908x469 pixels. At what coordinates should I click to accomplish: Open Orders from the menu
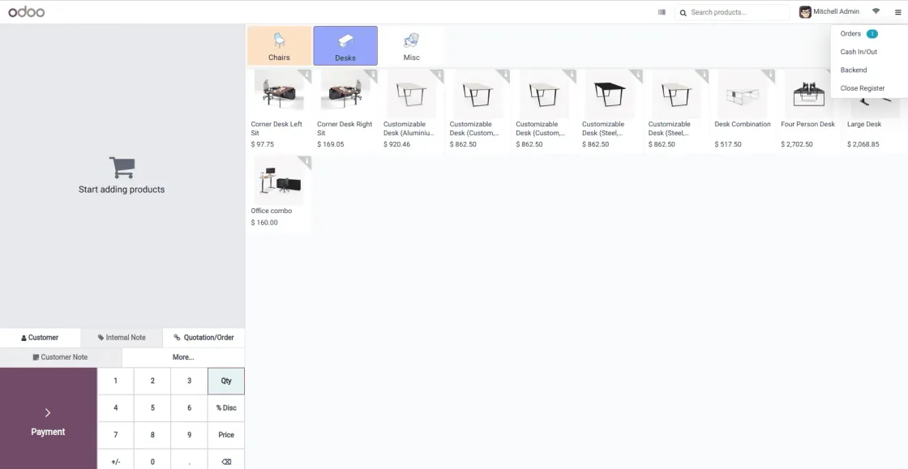point(850,33)
